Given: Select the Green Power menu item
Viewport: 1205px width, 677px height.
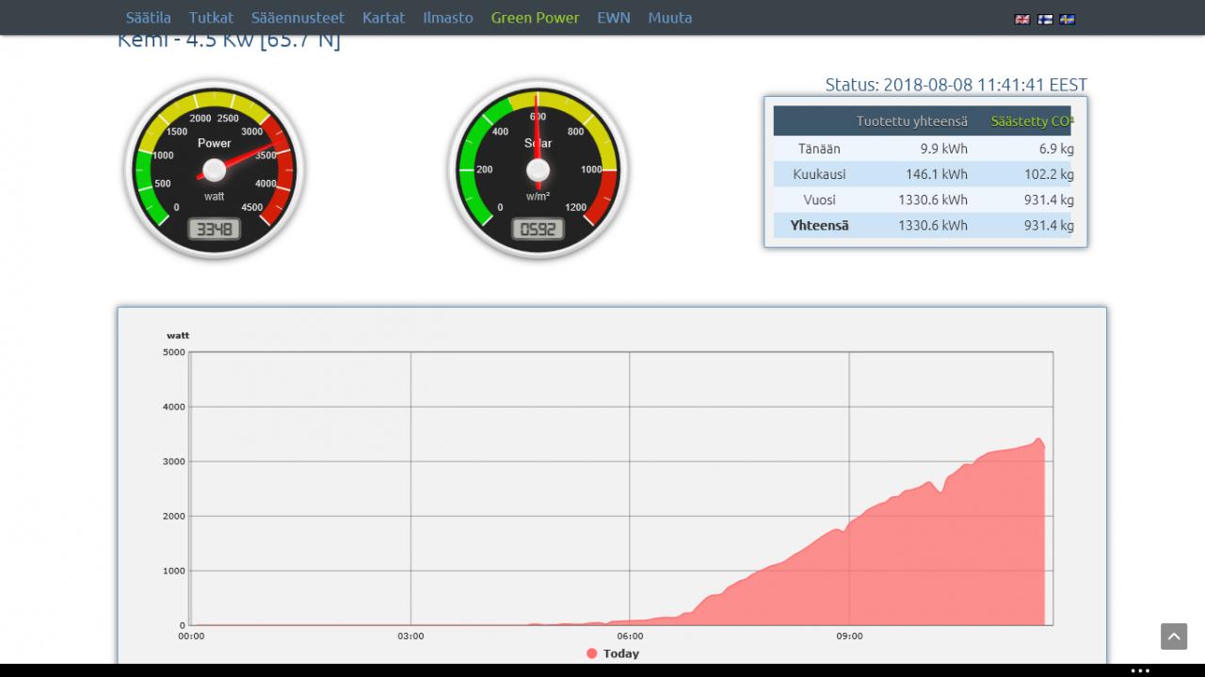Looking at the screenshot, I should click(x=535, y=18).
